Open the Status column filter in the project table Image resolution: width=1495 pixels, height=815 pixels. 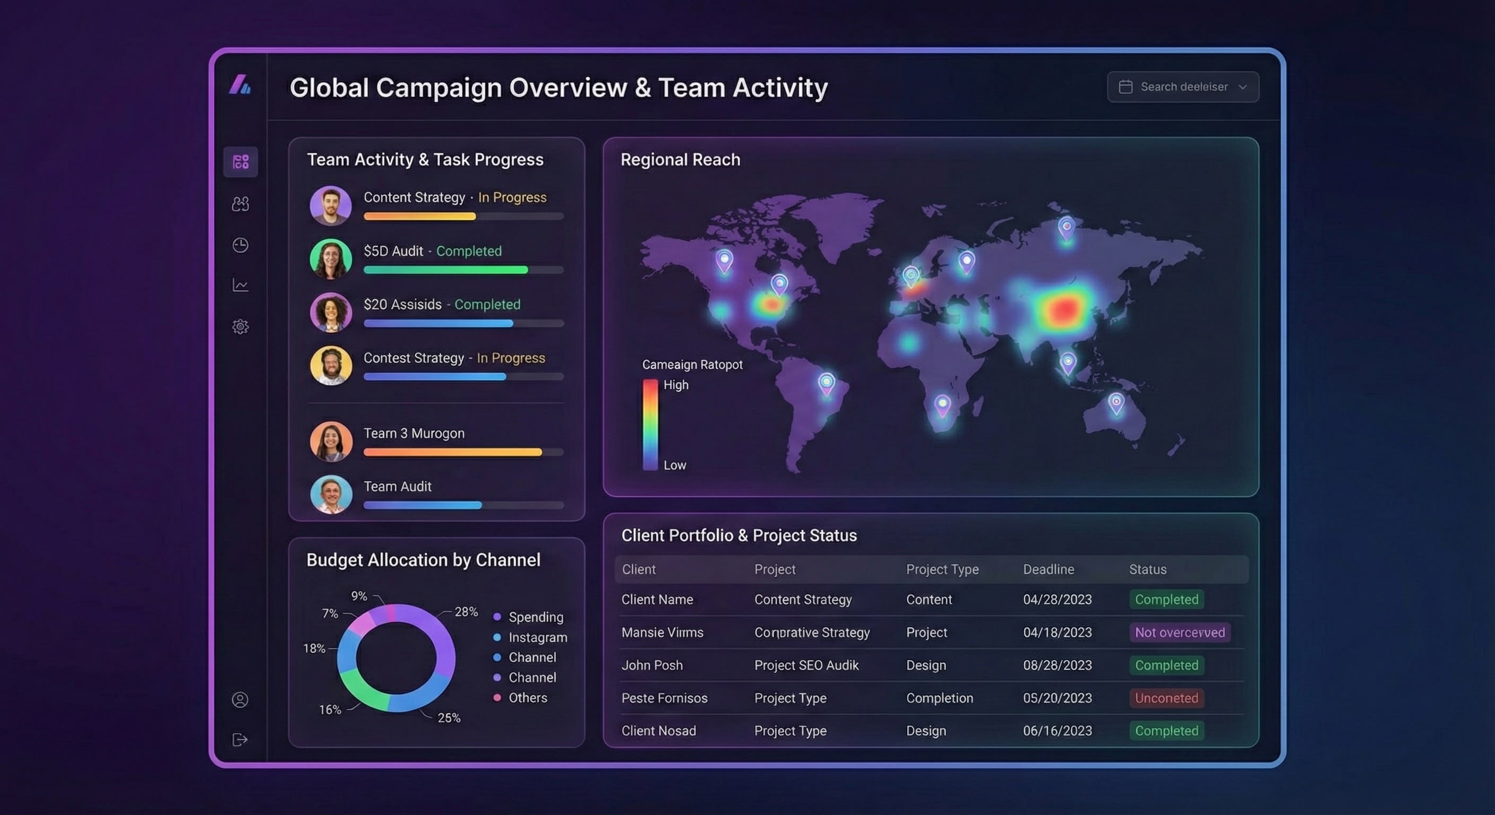point(1147,569)
